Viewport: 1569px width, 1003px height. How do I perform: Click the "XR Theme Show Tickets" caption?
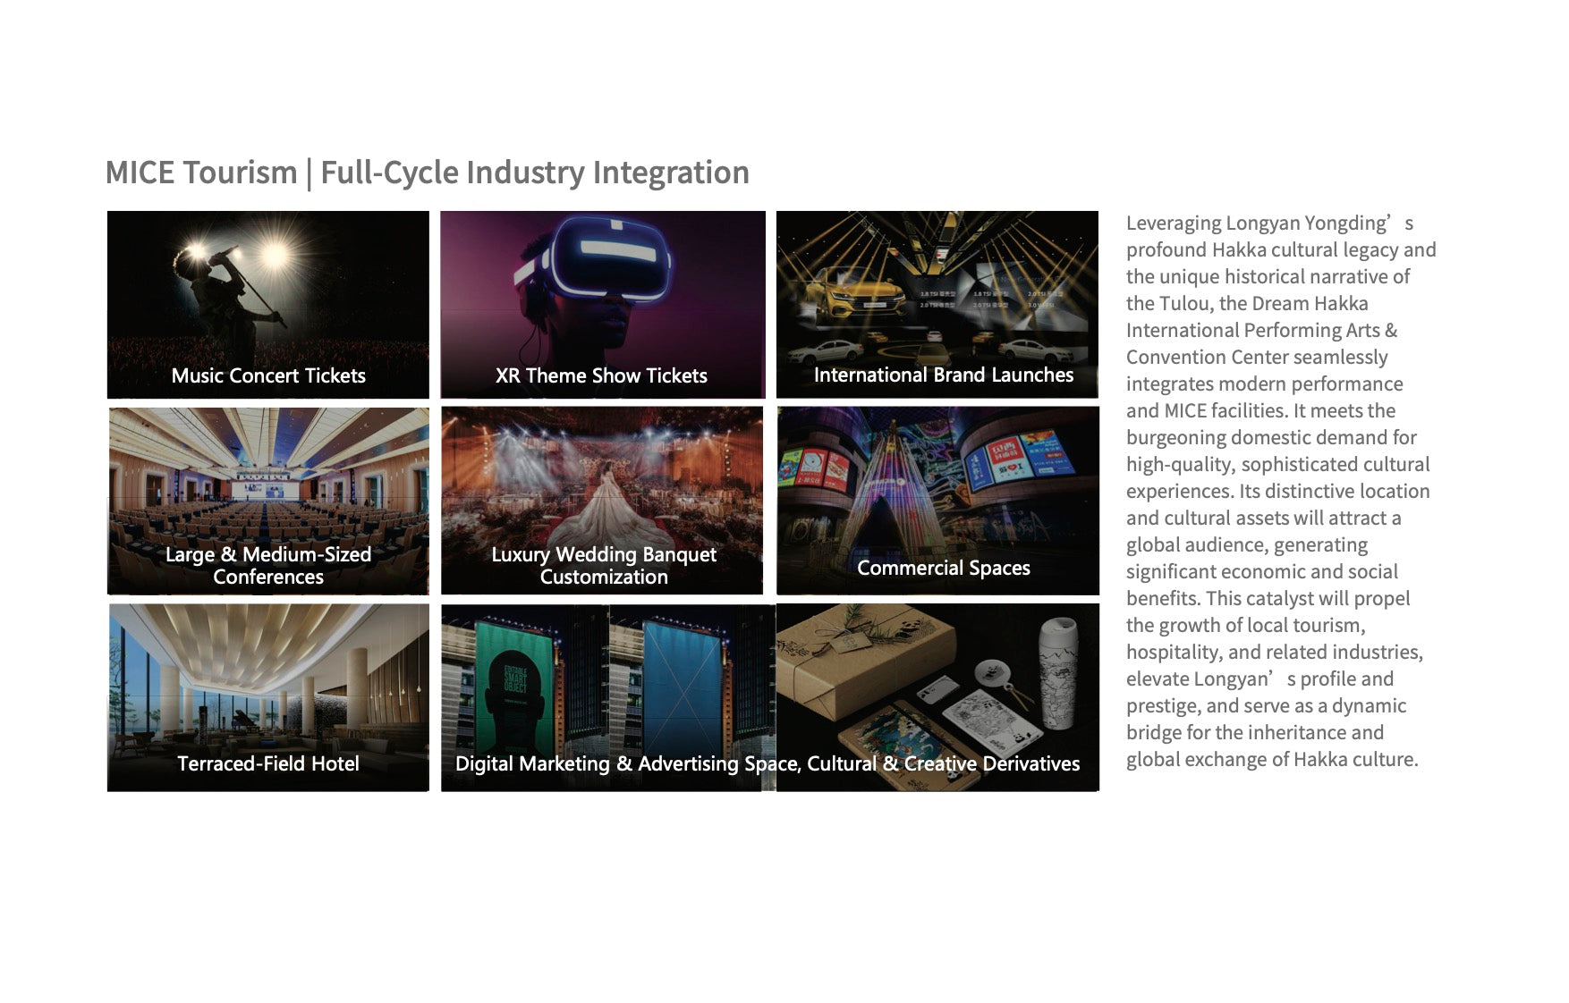point(601,375)
